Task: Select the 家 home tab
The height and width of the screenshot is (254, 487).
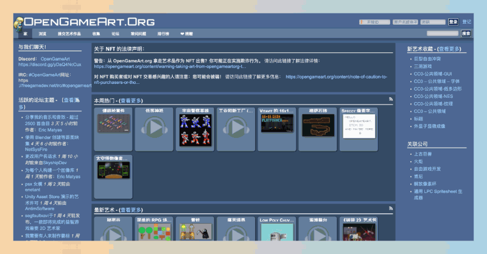Action: [x=26, y=34]
